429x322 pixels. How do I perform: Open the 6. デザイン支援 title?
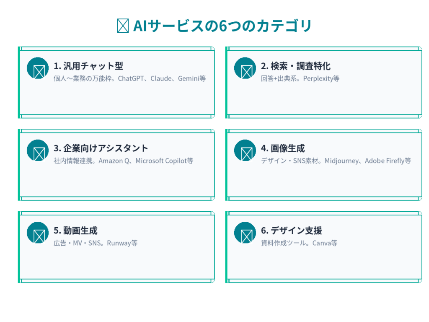pyautogui.click(x=292, y=230)
